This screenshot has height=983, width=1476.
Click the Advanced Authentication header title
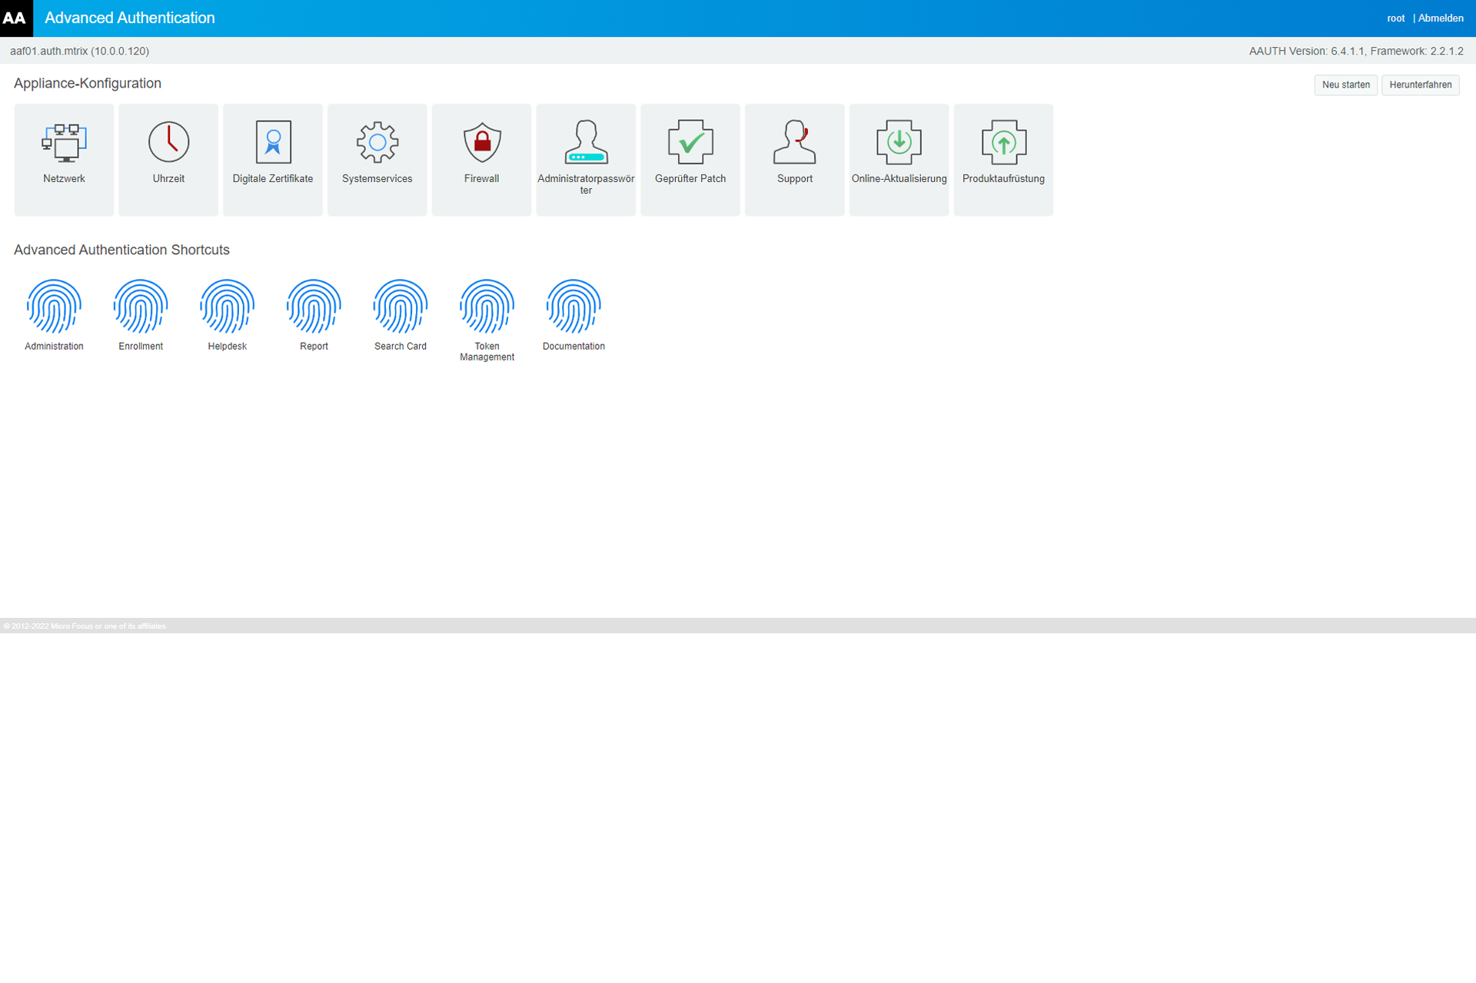tap(130, 18)
